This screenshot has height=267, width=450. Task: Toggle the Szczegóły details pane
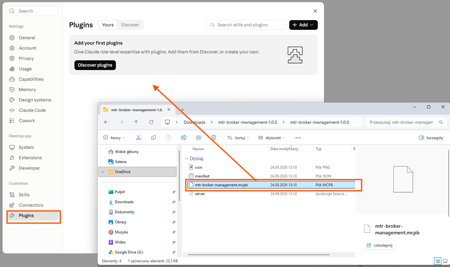(x=431, y=138)
